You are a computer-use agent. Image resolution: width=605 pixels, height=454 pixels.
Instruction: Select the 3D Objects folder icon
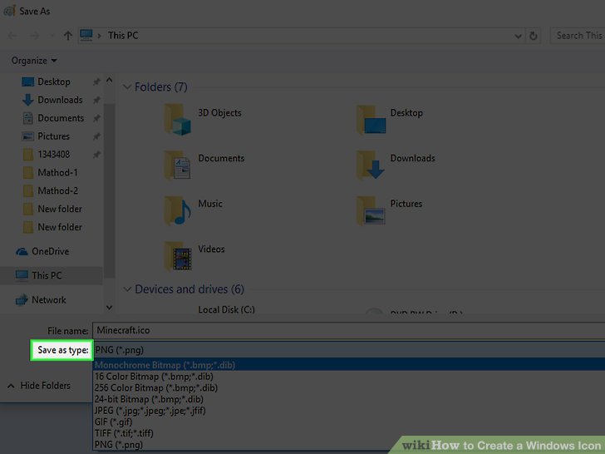[x=178, y=120]
